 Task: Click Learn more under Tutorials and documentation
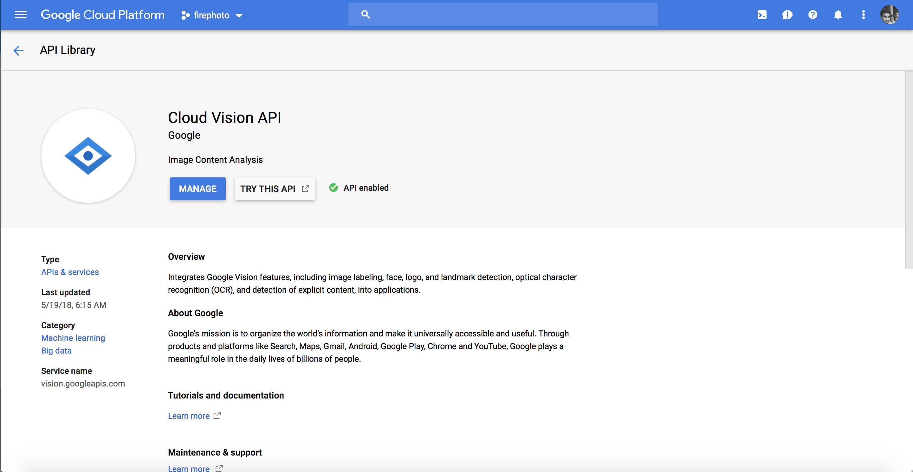pyautogui.click(x=189, y=416)
